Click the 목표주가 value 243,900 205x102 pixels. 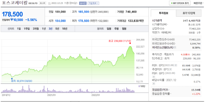click(x=197, y=55)
